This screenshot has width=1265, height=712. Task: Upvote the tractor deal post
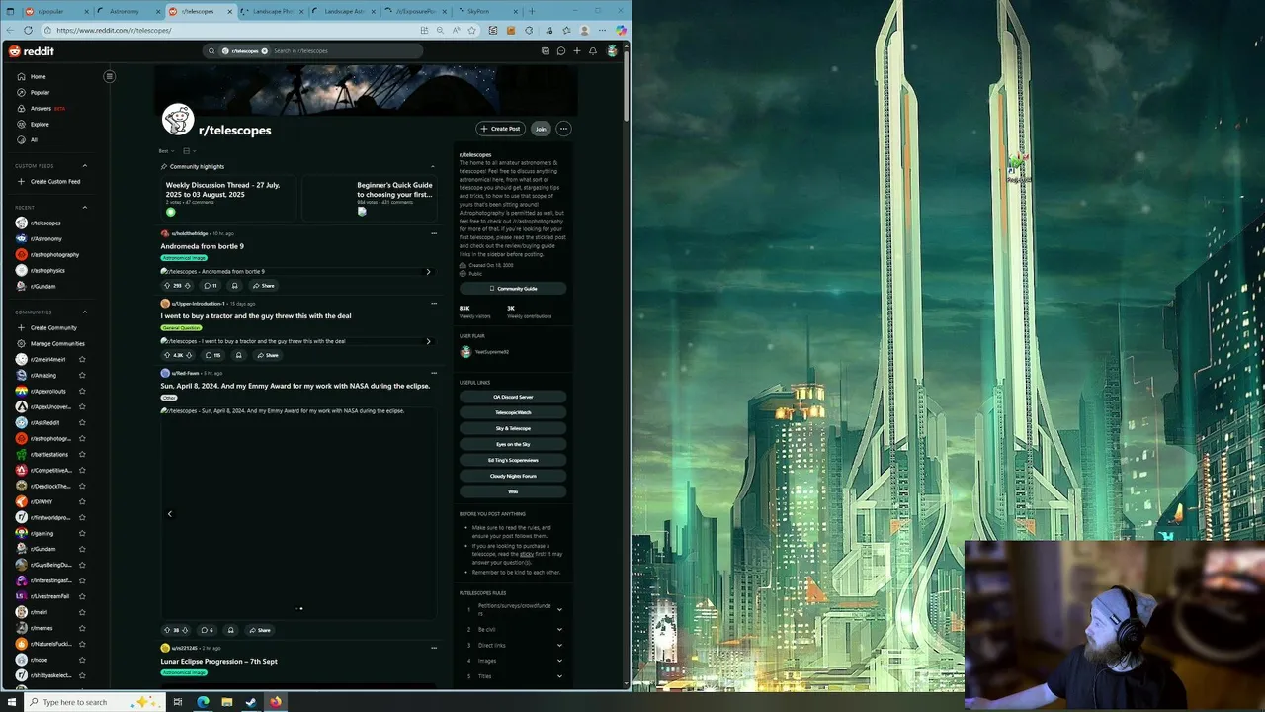pos(167,355)
